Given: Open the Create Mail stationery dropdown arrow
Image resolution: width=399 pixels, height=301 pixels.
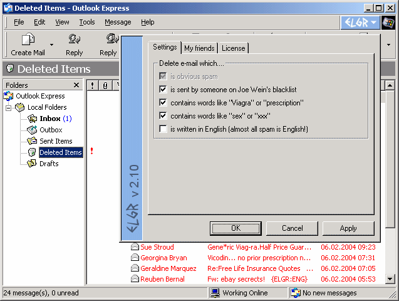Looking at the screenshot, I should click(x=51, y=45).
